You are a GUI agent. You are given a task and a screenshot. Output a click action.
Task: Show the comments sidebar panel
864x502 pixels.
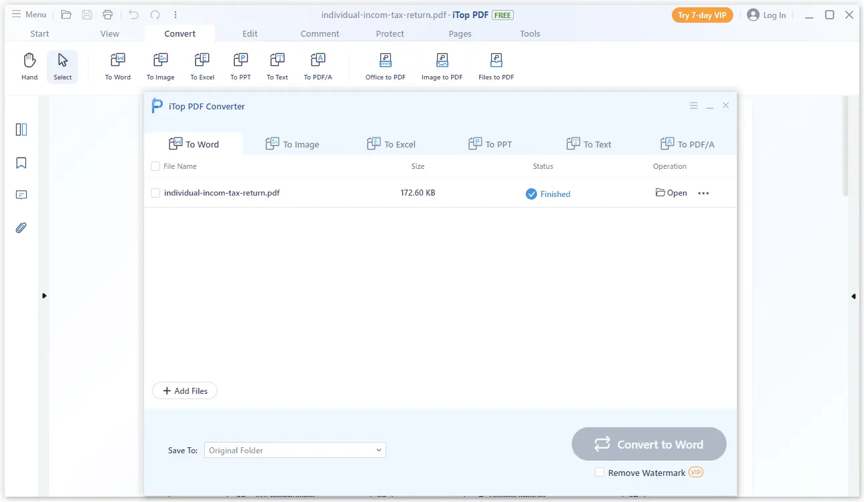click(x=21, y=195)
